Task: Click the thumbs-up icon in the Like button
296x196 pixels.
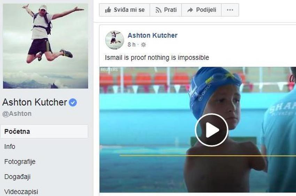Action: tap(108, 10)
